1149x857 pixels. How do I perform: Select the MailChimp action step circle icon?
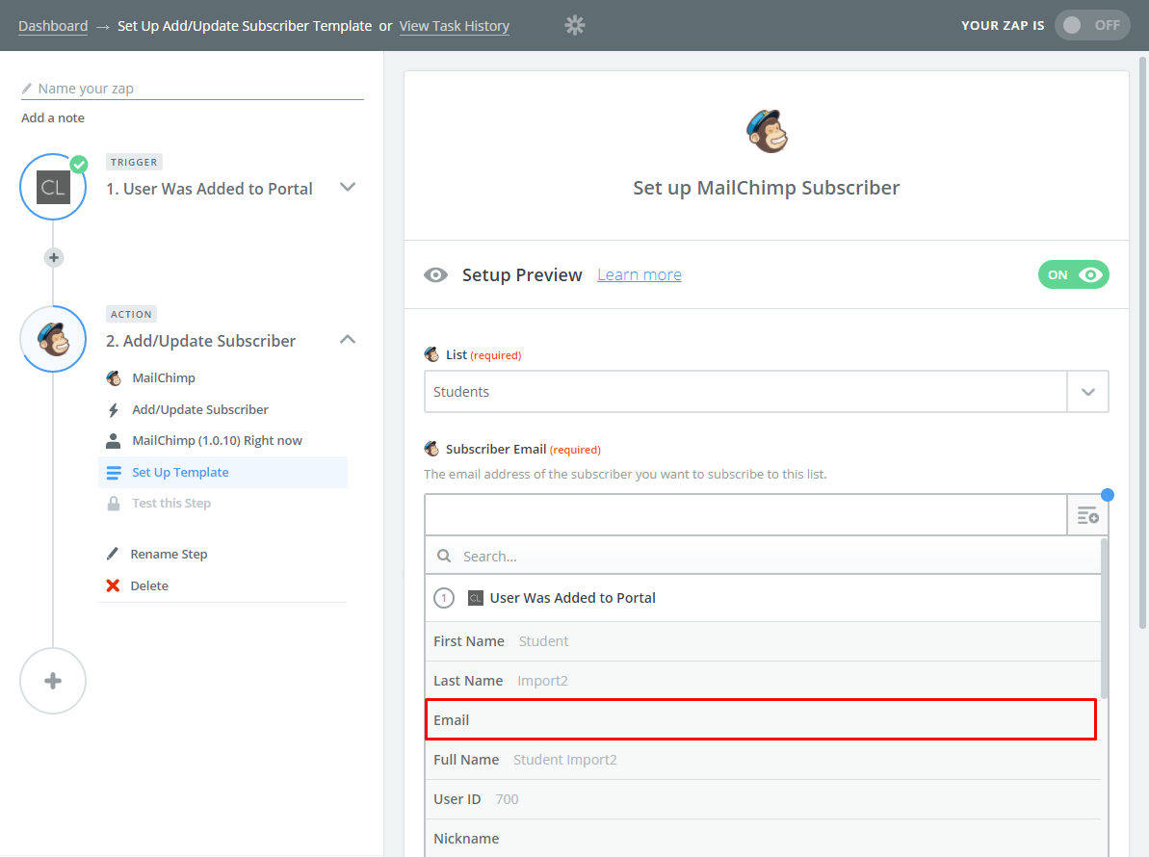[53, 339]
